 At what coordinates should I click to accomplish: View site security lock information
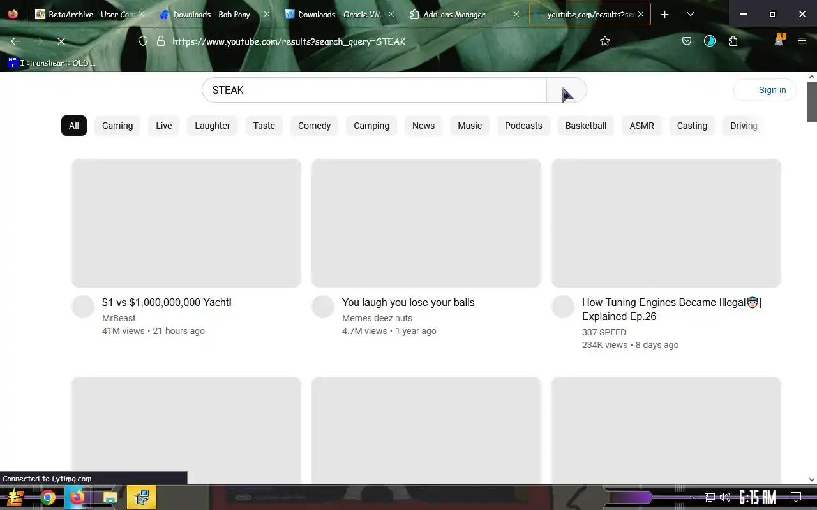[161, 41]
